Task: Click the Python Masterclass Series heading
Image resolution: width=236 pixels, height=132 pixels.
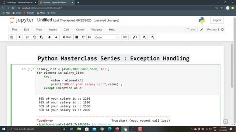Action: (x=114, y=58)
